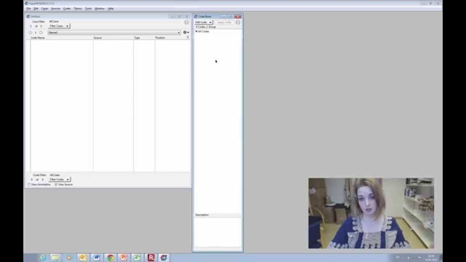This screenshot has height=262, width=466.
Task: Open the Help menu
Action: 111,8
